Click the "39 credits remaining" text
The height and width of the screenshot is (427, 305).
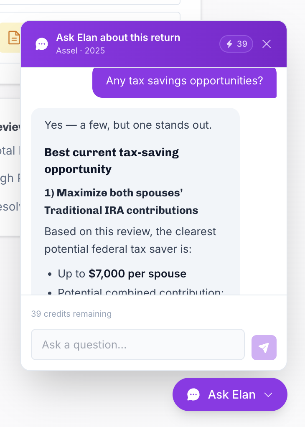coord(71,314)
